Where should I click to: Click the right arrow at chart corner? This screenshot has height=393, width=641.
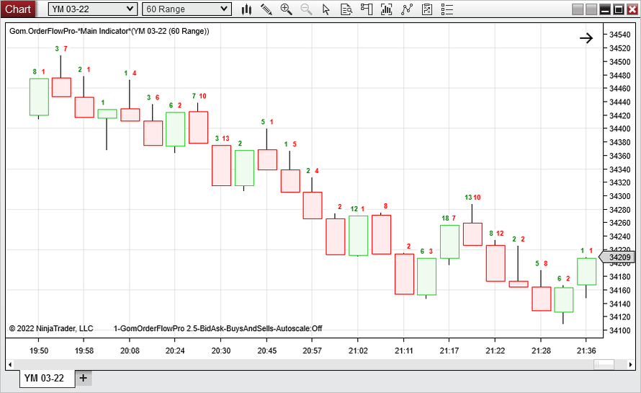pos(586,38)
